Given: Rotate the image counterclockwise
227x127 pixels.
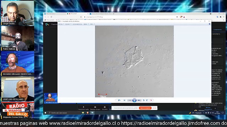Looking at the screenshot, I should point(144,100).
